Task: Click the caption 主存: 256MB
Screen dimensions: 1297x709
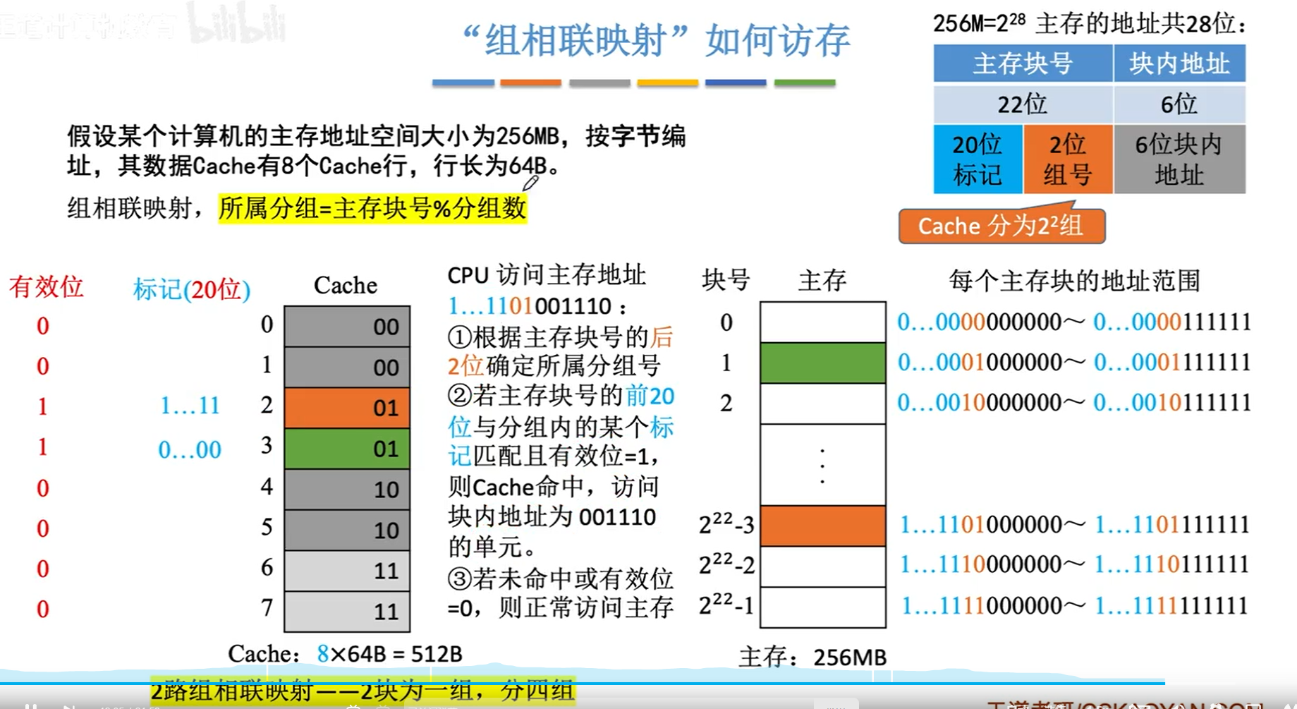Action: [812, 658]
